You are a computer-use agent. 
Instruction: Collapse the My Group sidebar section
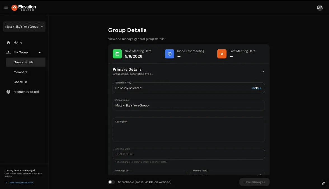pos(40,52)
